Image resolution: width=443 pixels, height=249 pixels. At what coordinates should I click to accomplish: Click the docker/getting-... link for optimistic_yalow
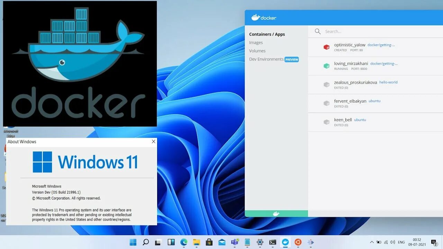coord(381,45)
